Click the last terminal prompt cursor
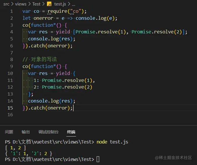 pyautogui.click(x=98, y=159)
